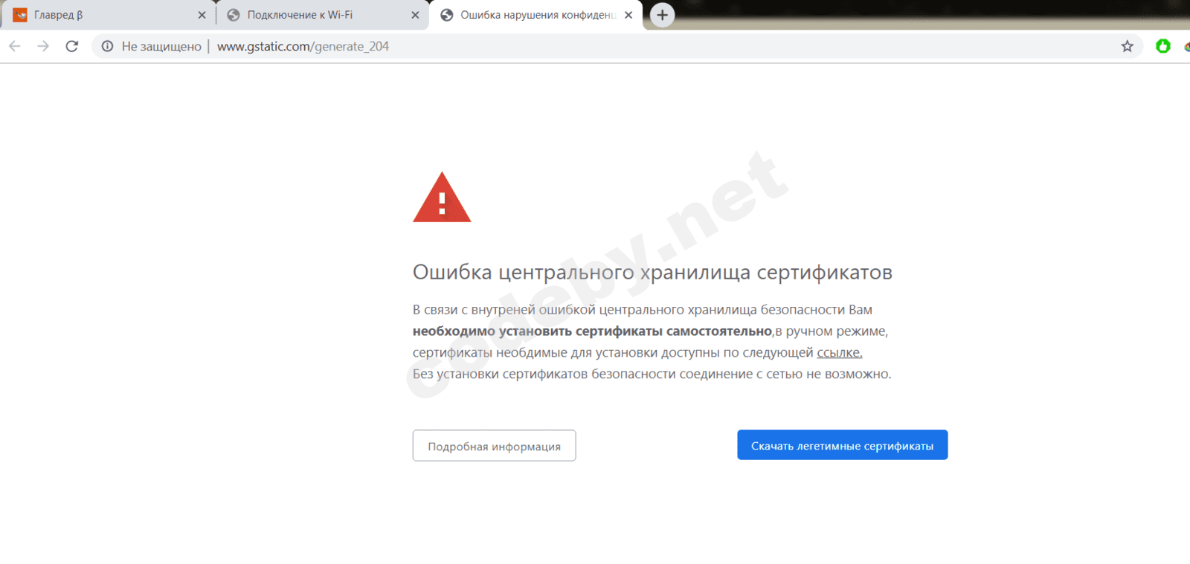Click globe favicon of Wi-Fi tab

click(x=234, y=15)
